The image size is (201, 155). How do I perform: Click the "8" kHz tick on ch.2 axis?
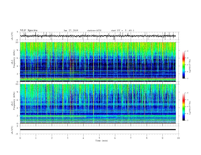click(18, 92)
